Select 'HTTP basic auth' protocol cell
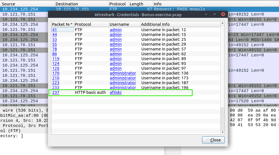This screenshot has height=155, width=279. pos(90,92)
